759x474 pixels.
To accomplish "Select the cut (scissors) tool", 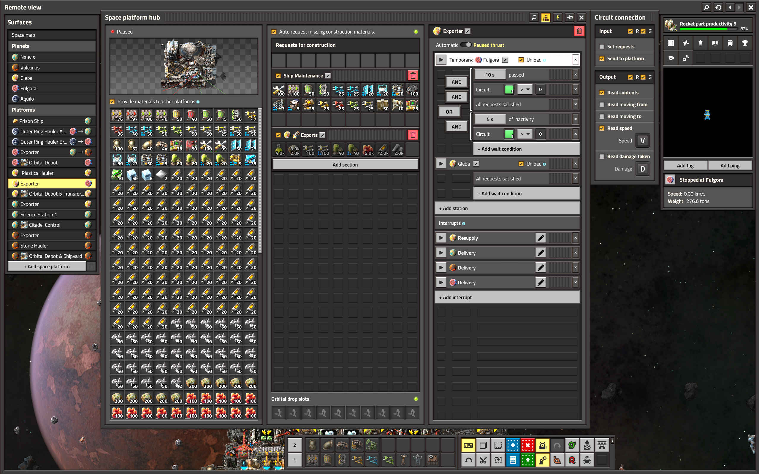I will coord(483,460).
